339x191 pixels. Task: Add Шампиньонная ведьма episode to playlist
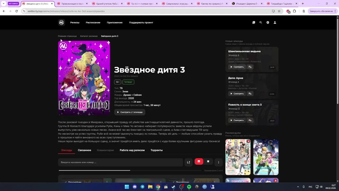click(250, 67)
